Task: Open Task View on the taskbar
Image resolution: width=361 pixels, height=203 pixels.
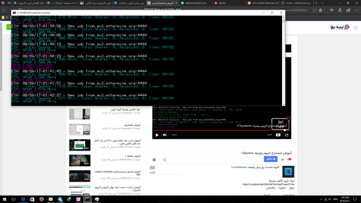Action: tap(14, 199)
